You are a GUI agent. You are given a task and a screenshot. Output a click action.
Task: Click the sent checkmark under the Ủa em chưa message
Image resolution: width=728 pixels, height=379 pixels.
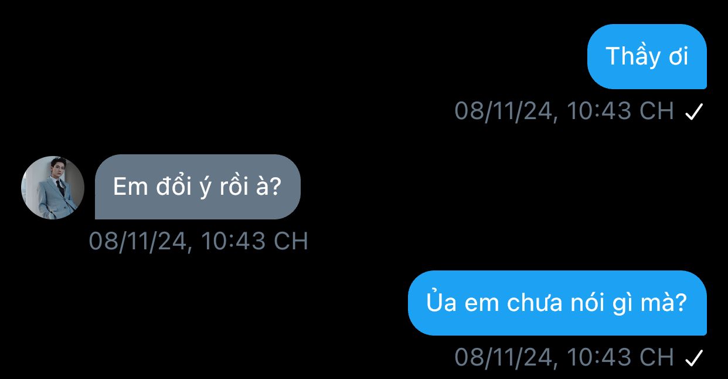[693, 357]
